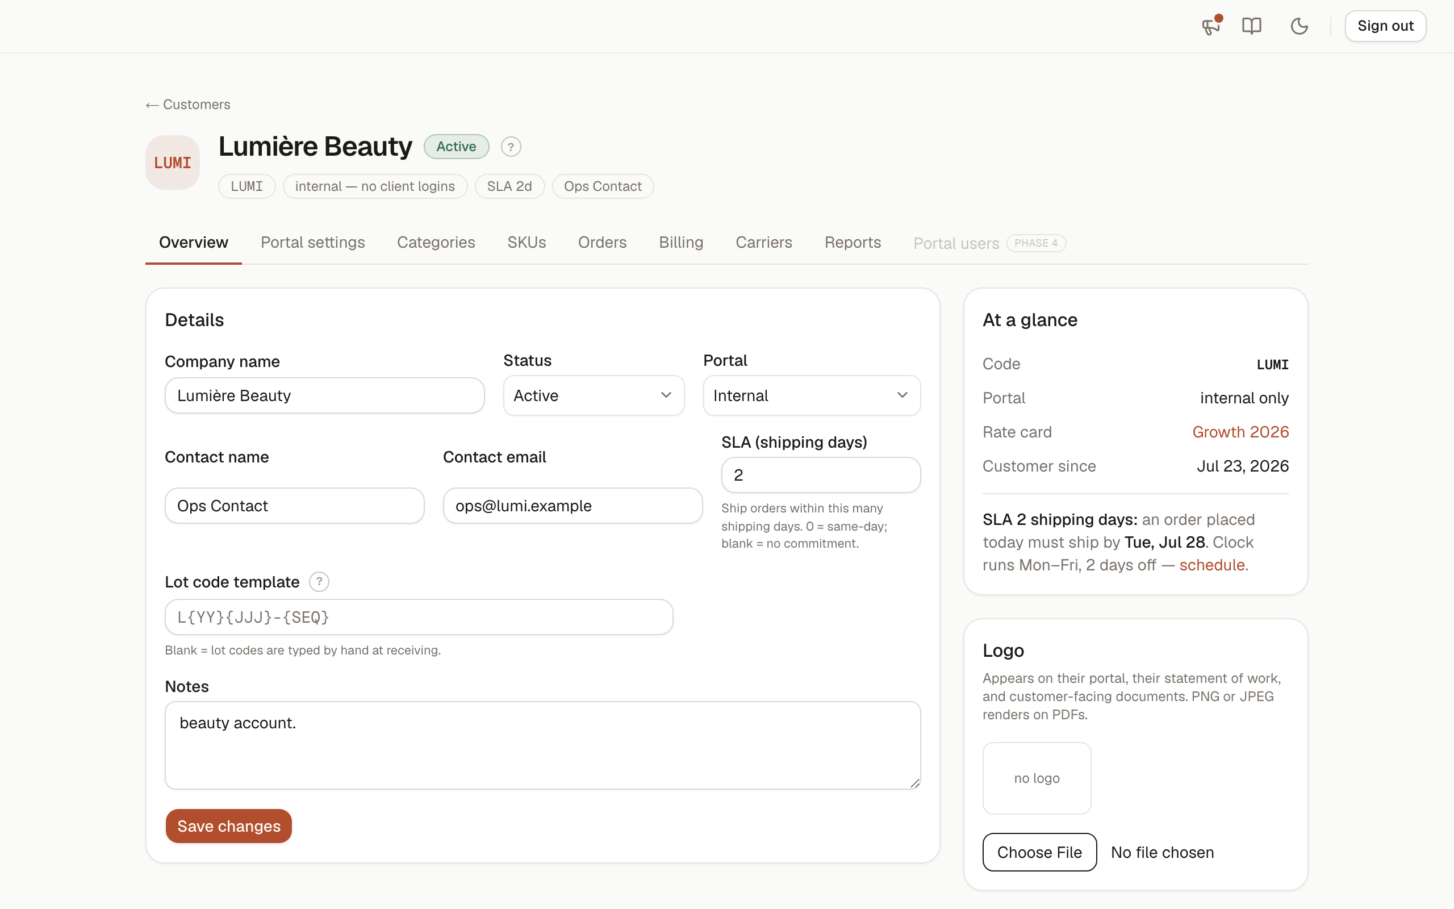This screenshot has height=909, width=1454.
Task: Open the Reports tab
Action: pos(853,242)
